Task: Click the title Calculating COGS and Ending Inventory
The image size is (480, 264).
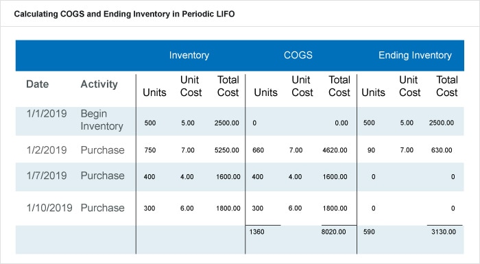Action: (x=124, y=14)
